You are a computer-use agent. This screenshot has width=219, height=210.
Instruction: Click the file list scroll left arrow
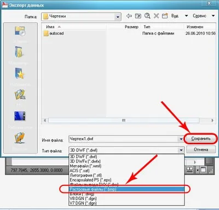pyautogui.click(x=45, y=120)
